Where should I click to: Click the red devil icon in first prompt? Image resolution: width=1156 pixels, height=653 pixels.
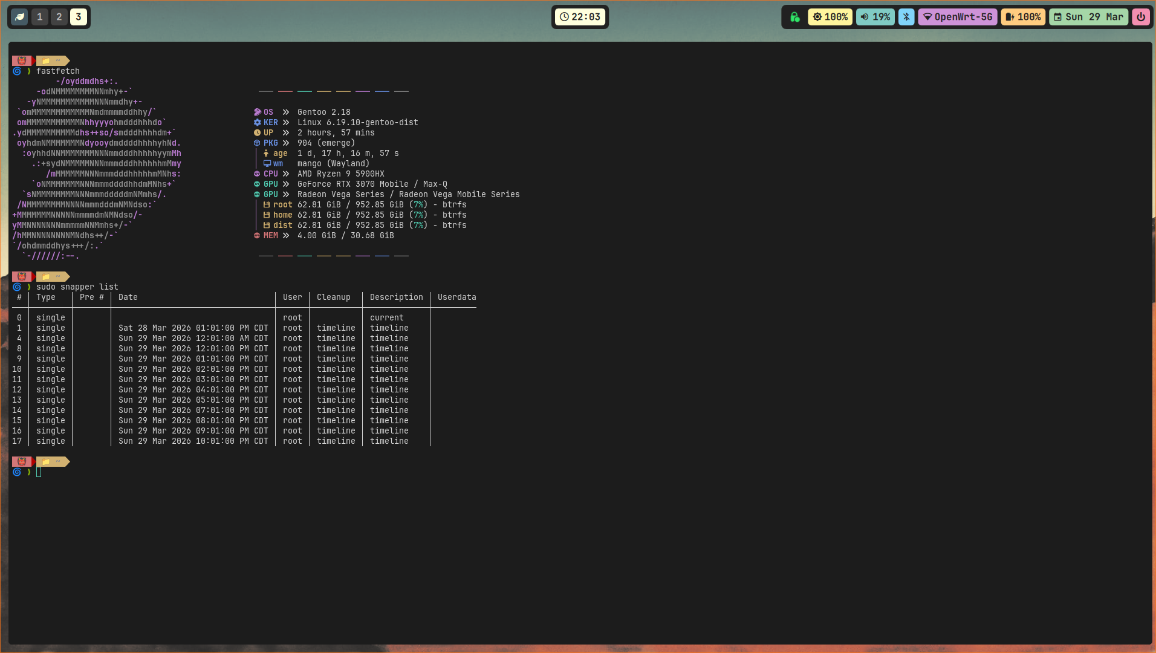tap(22, 61)
